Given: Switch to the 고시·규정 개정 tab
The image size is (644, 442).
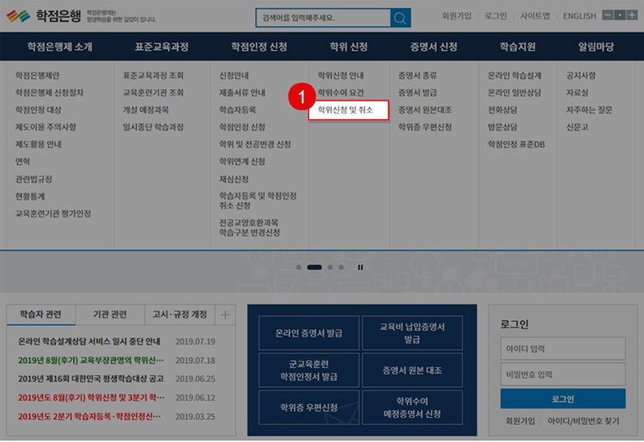Looking at the screenshot, I should click(180, 314).
